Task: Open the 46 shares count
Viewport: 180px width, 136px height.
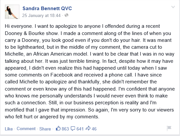Action: point(94,129)
